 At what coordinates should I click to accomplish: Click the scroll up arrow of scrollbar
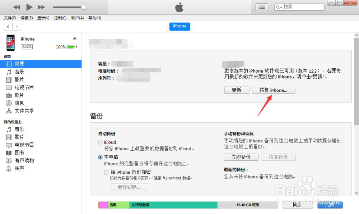click(356, 35)
